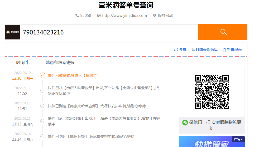The image size is (259, 147).
Task: Click the timeline marker for 21:14 entry
Action: pyautogui.click(x=42, y=136)
